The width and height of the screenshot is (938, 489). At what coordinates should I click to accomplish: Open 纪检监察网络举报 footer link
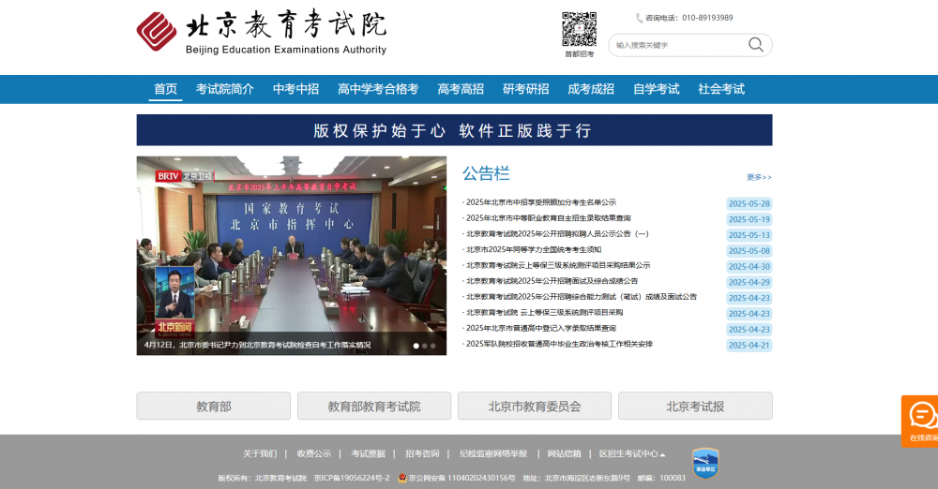pos(493,453)
